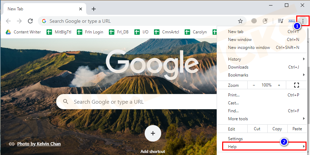Expand the History submenu

(262, 59)
